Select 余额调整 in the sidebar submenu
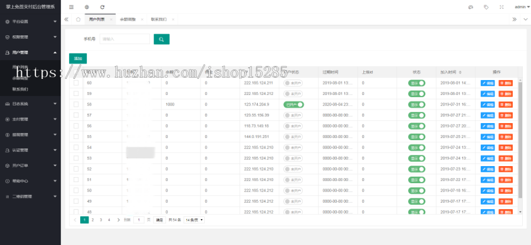The height and width of the screenshot is (245, 531). 21,78
